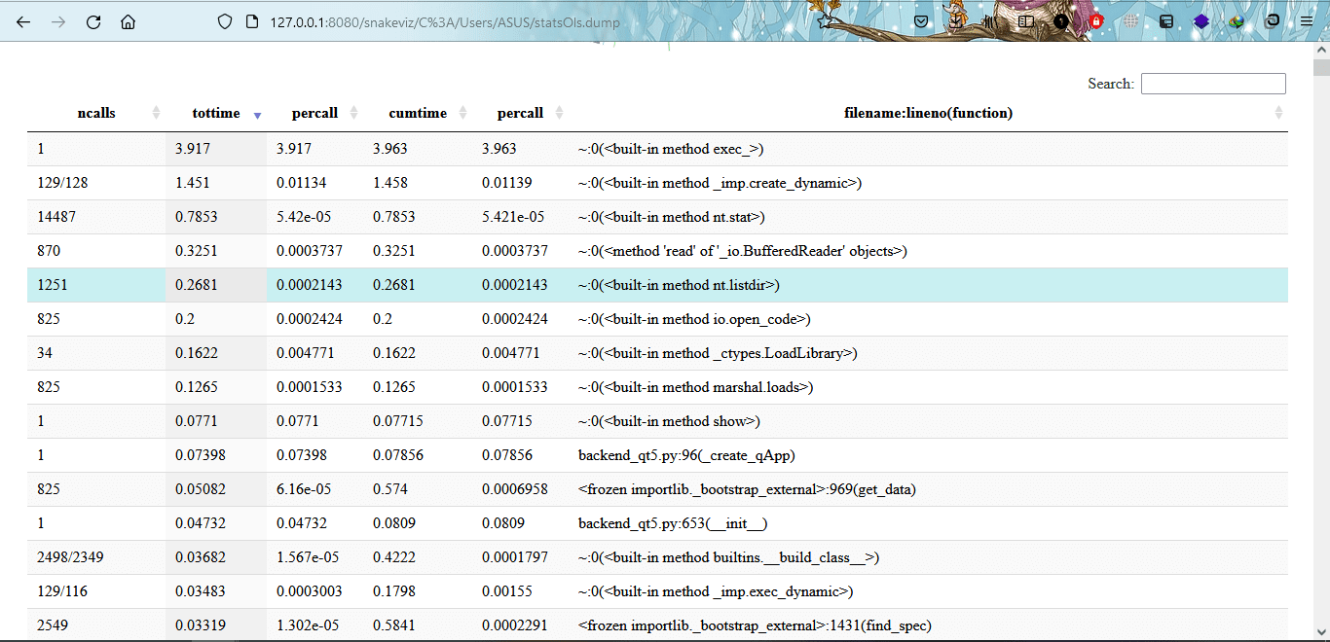Click the IDM download manager extension icon

tap(1237, 20)
